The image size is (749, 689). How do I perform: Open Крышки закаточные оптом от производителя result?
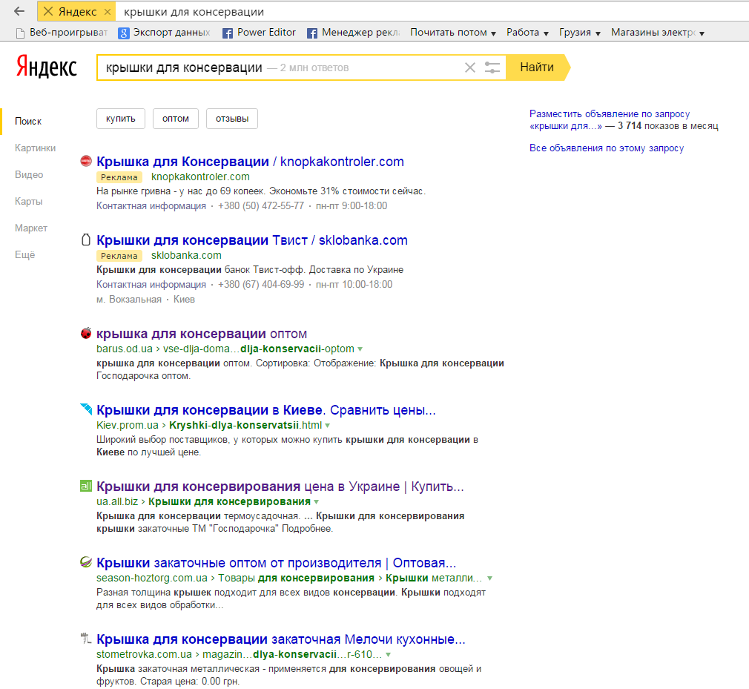(x=276, y=564)
